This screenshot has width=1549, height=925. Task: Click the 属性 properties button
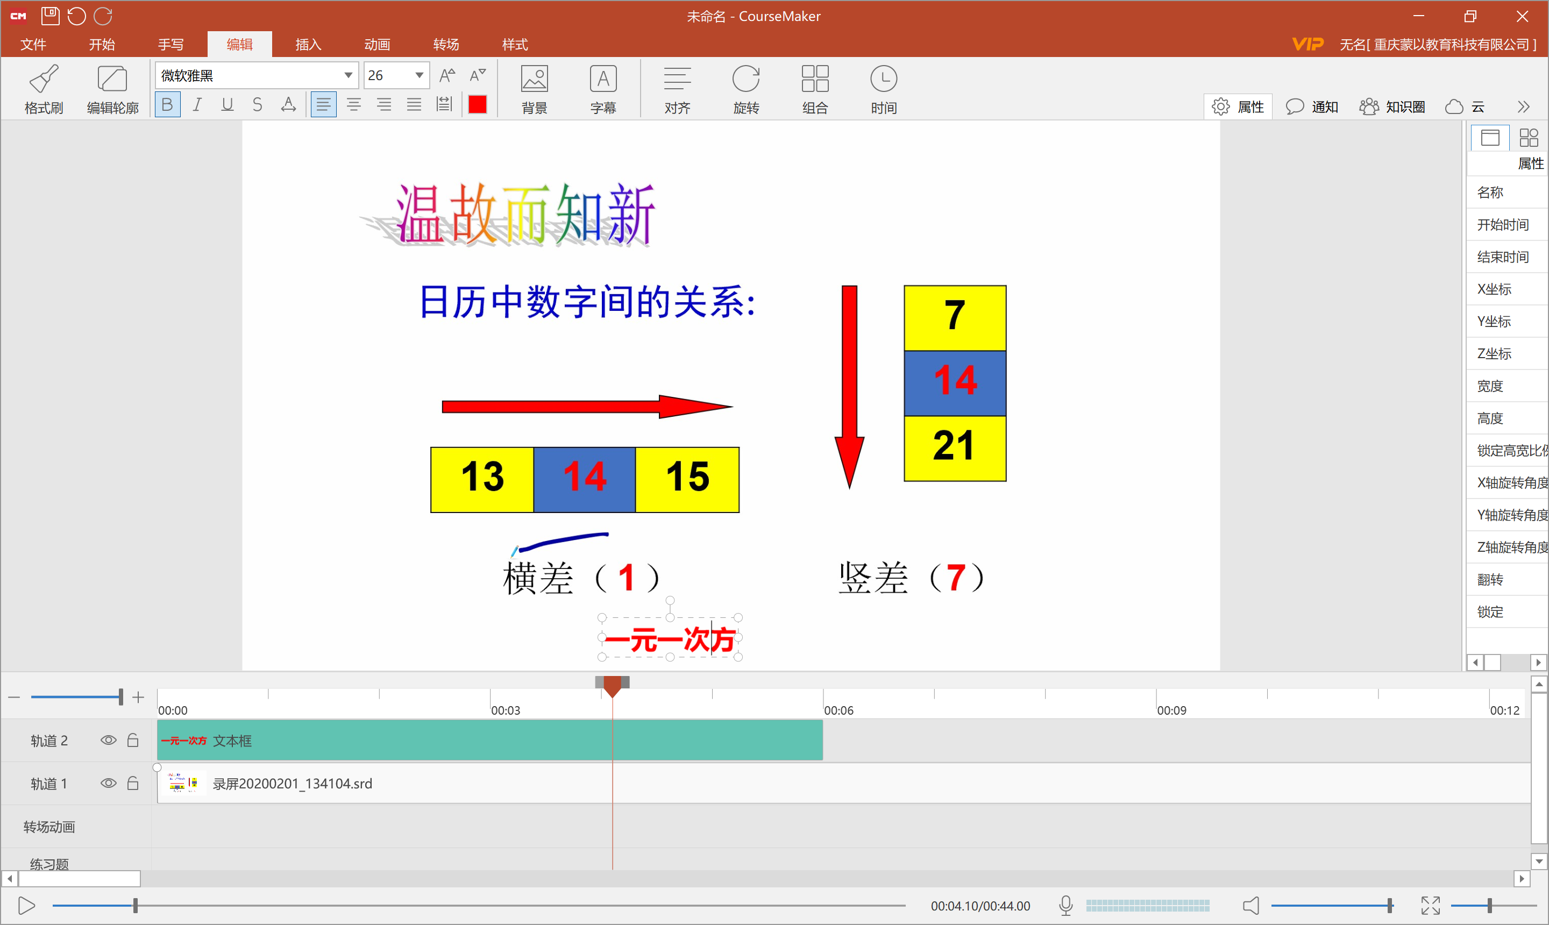(1238, 106)
